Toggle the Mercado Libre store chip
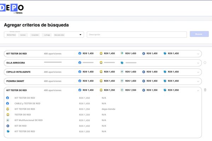Screen dimensions: 212x141 (59, 35)
